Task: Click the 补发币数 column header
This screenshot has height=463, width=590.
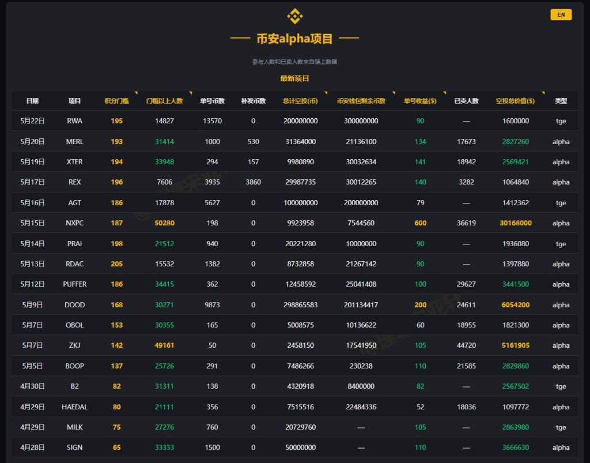Action: point(254,101)
